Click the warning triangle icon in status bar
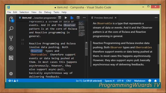 pos(15,81)
